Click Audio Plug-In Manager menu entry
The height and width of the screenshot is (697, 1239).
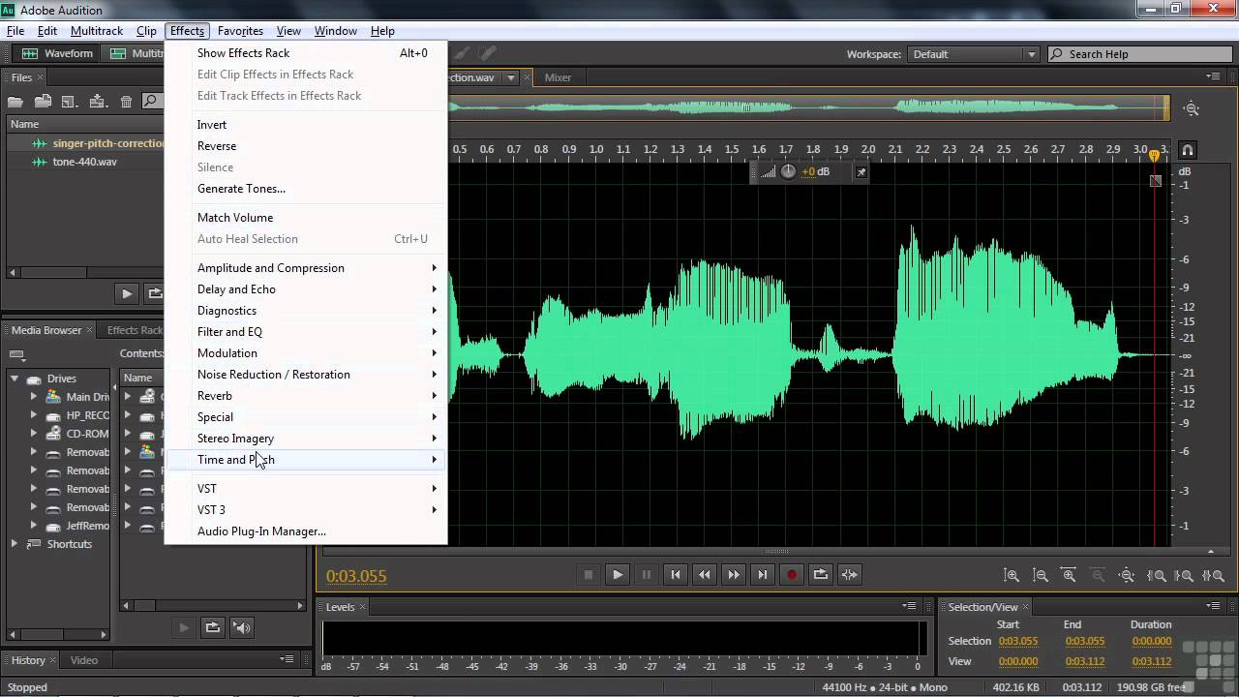coord(307,531)
